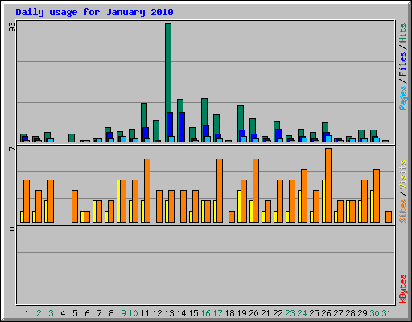Click the x-axis day label 8
Image resolution: width=412 pixels, height=322 pixels.
coord(111,313)
